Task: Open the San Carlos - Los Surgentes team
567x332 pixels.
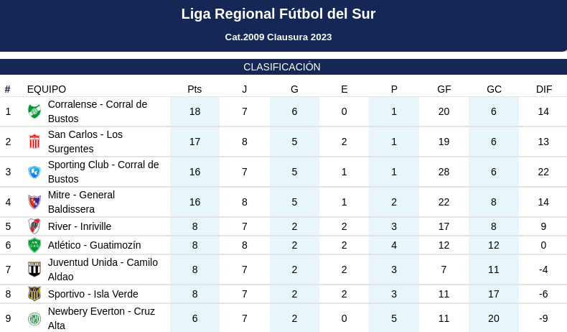Action: coord(85,142)
